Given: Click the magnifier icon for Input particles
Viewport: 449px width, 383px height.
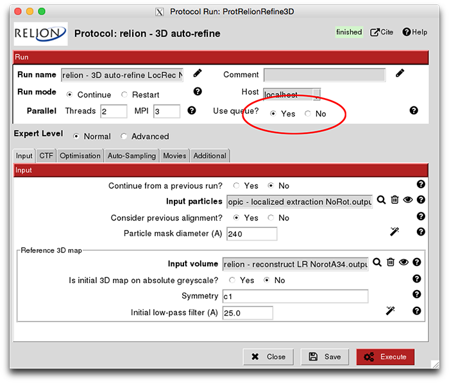Looking at the screenshot, I should click(x=381, y=200).
